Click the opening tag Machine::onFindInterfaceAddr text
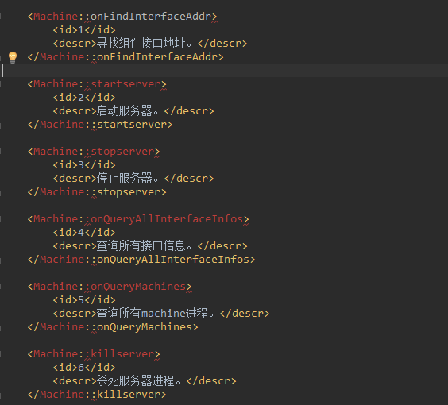This screenshot has height=405, width=448. 122,17
